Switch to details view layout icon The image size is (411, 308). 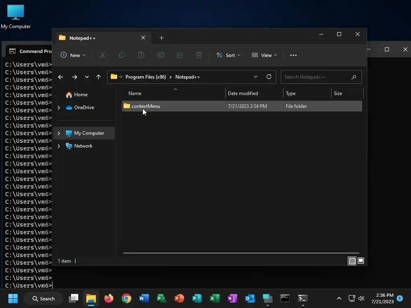[x=352, y=261]
